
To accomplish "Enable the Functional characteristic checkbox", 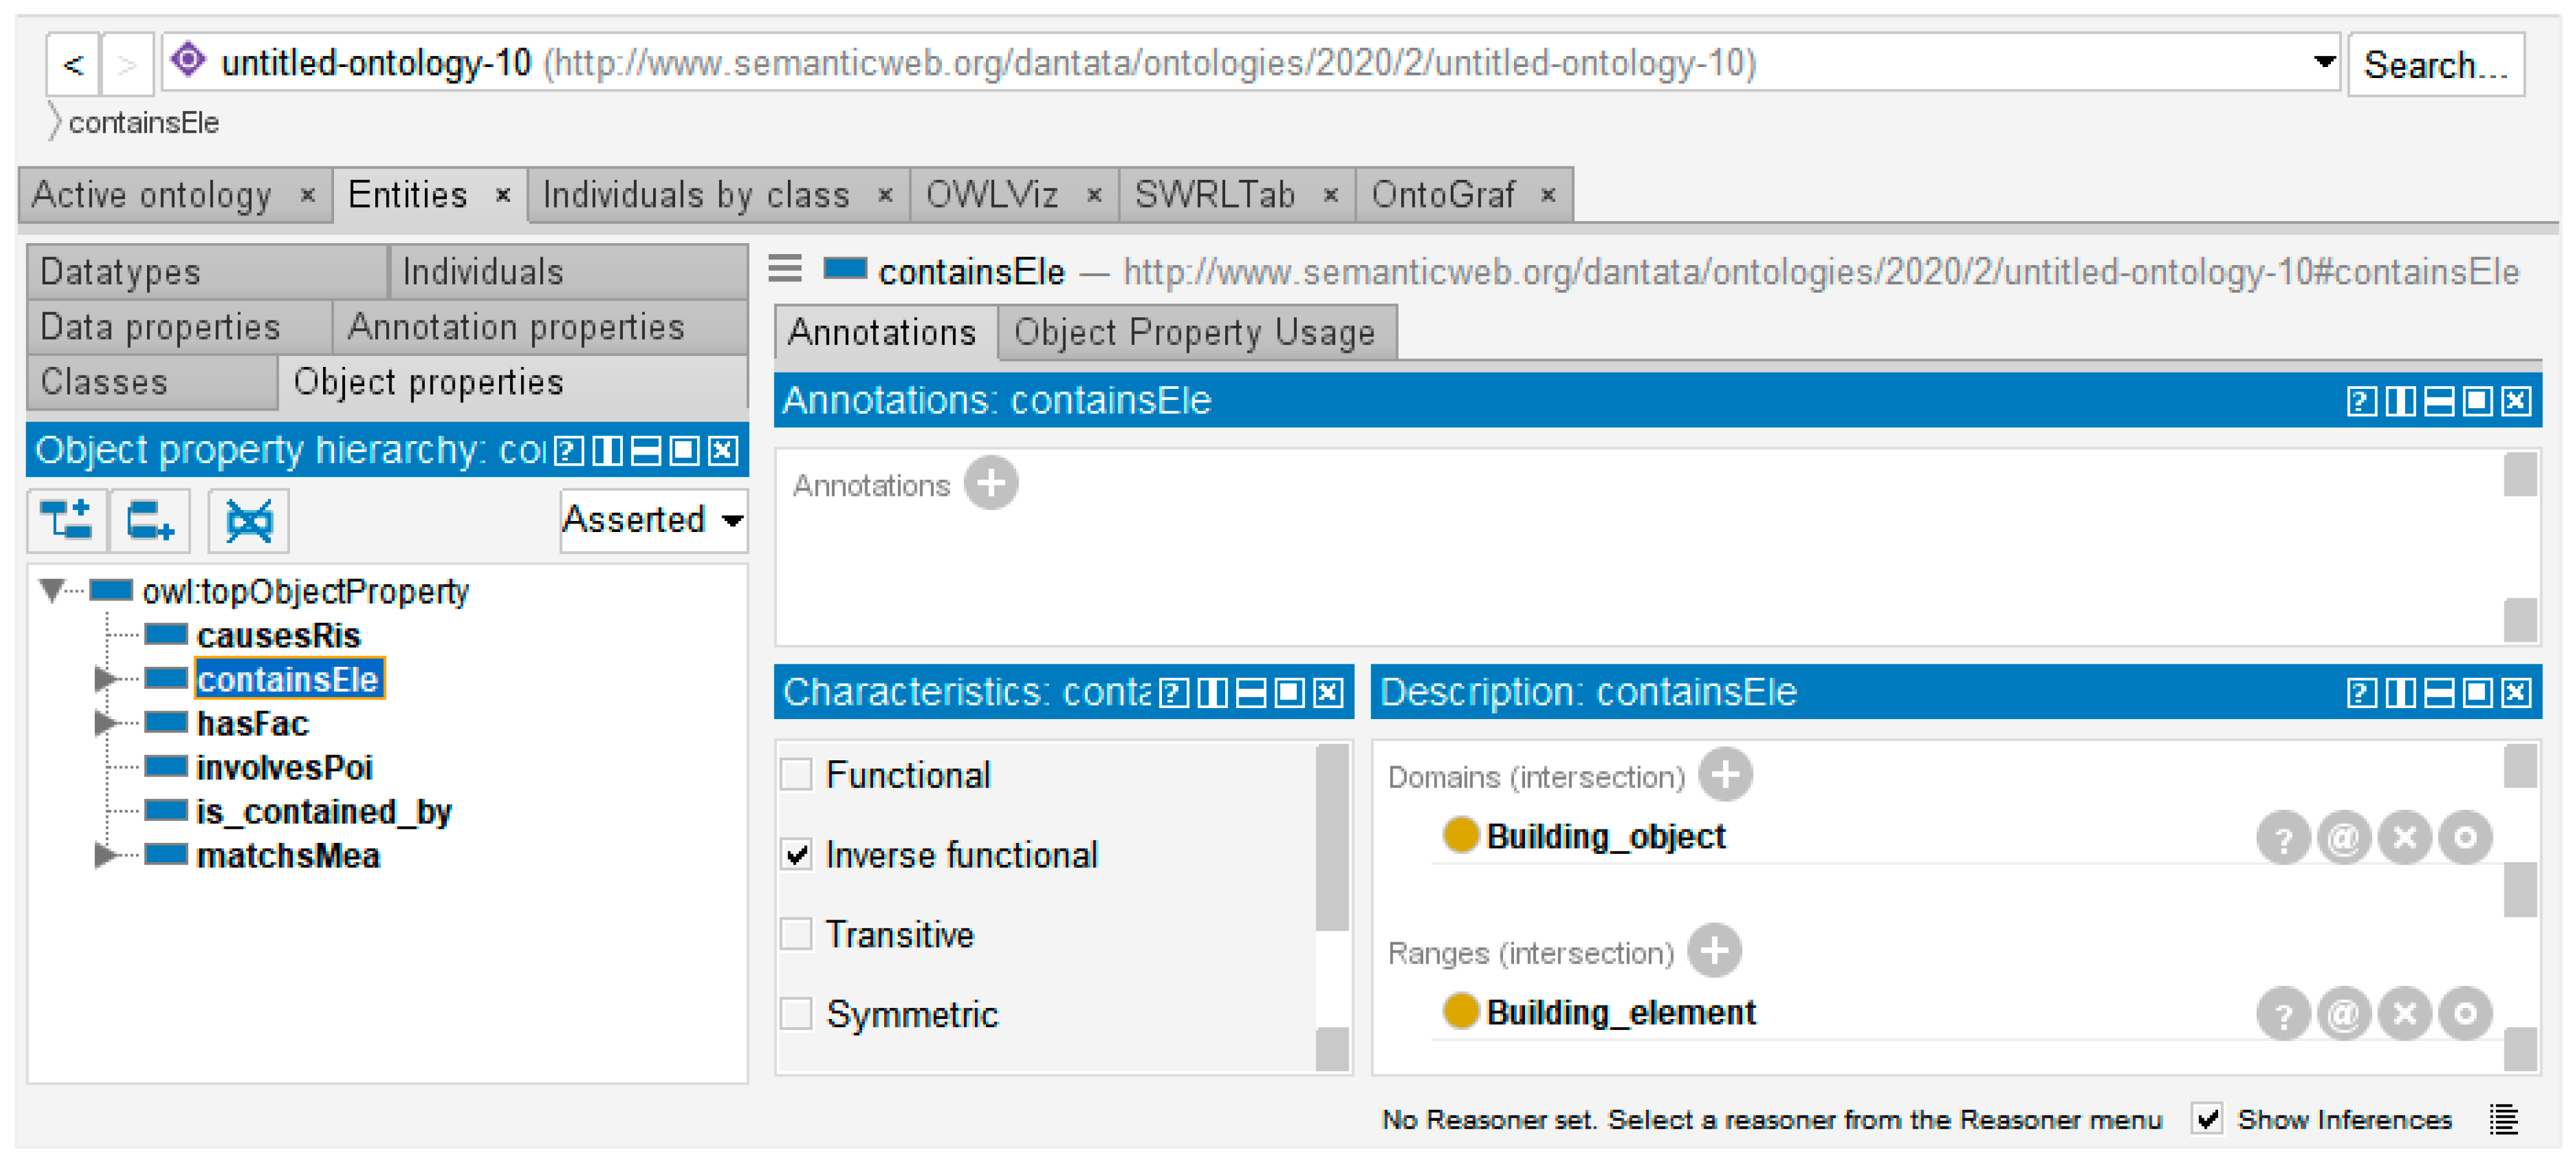I will coord(797,775).
